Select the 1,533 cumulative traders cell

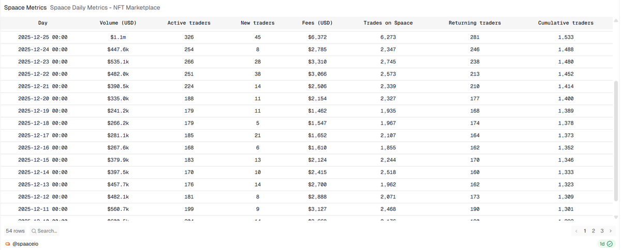point(566,37)
